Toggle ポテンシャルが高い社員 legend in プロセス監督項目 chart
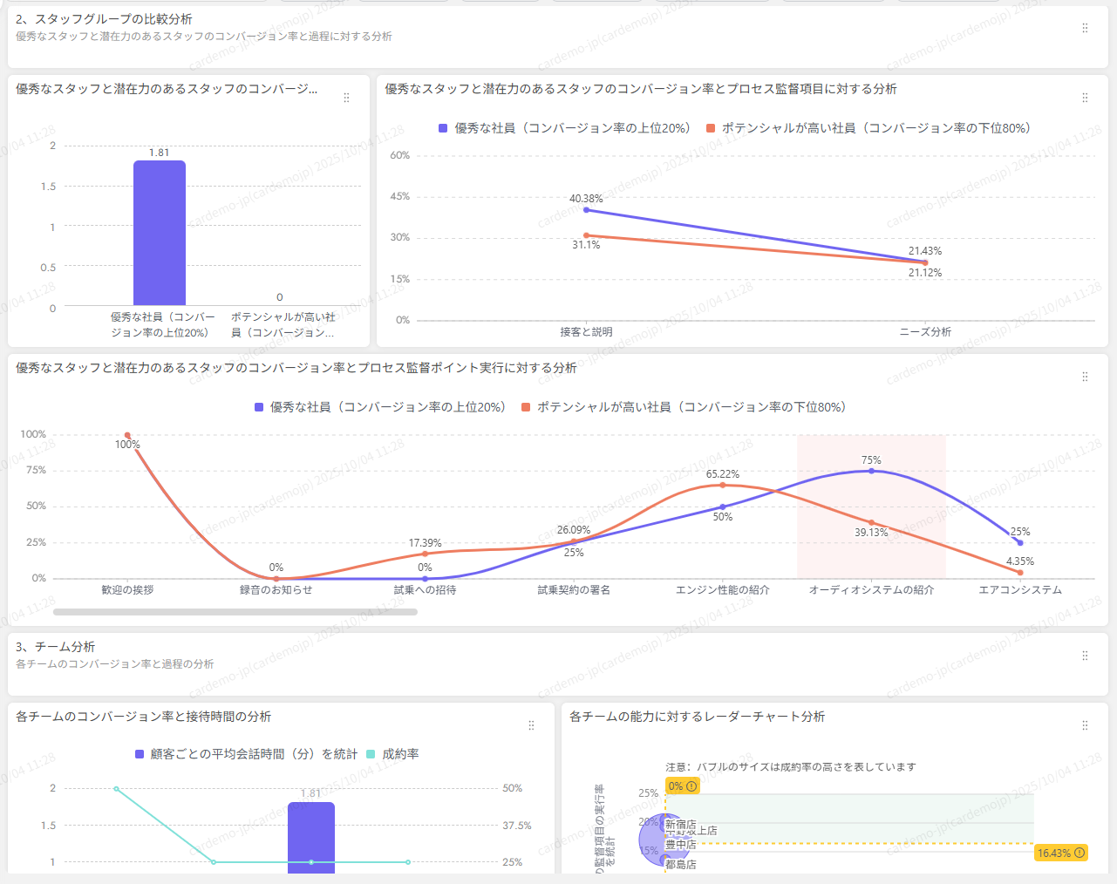 (x=868, y=128)
